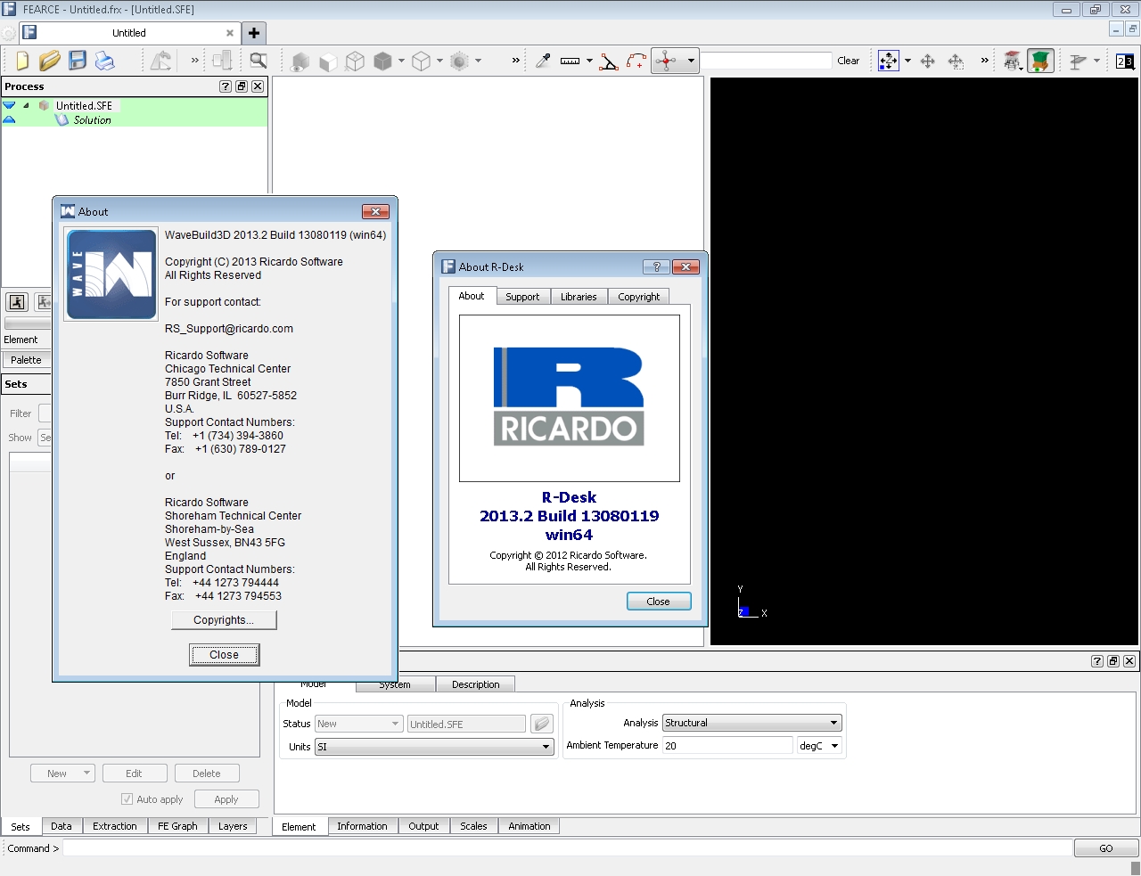The height and width of the screenshot is (876, 1141).
Task: Open the degC temperature unit dropdown
Action: [835, 746]
